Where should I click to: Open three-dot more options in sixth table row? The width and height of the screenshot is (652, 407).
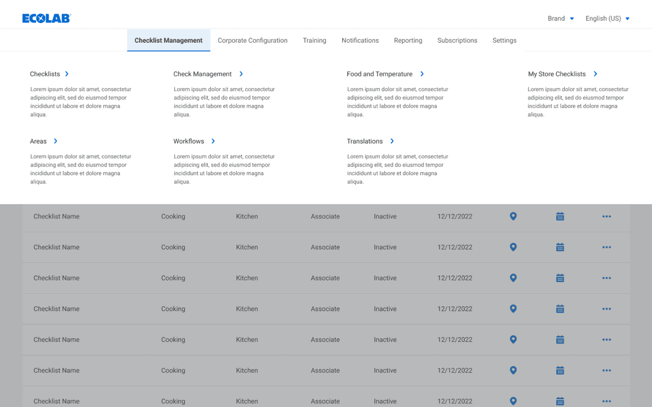607,370
